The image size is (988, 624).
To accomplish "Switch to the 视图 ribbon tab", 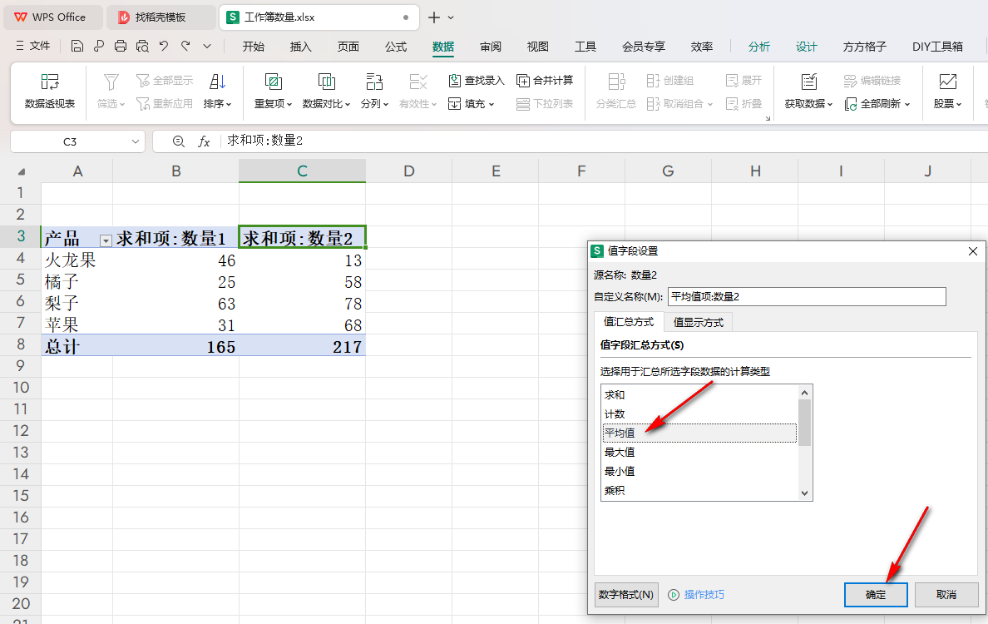I will point(537,46).
